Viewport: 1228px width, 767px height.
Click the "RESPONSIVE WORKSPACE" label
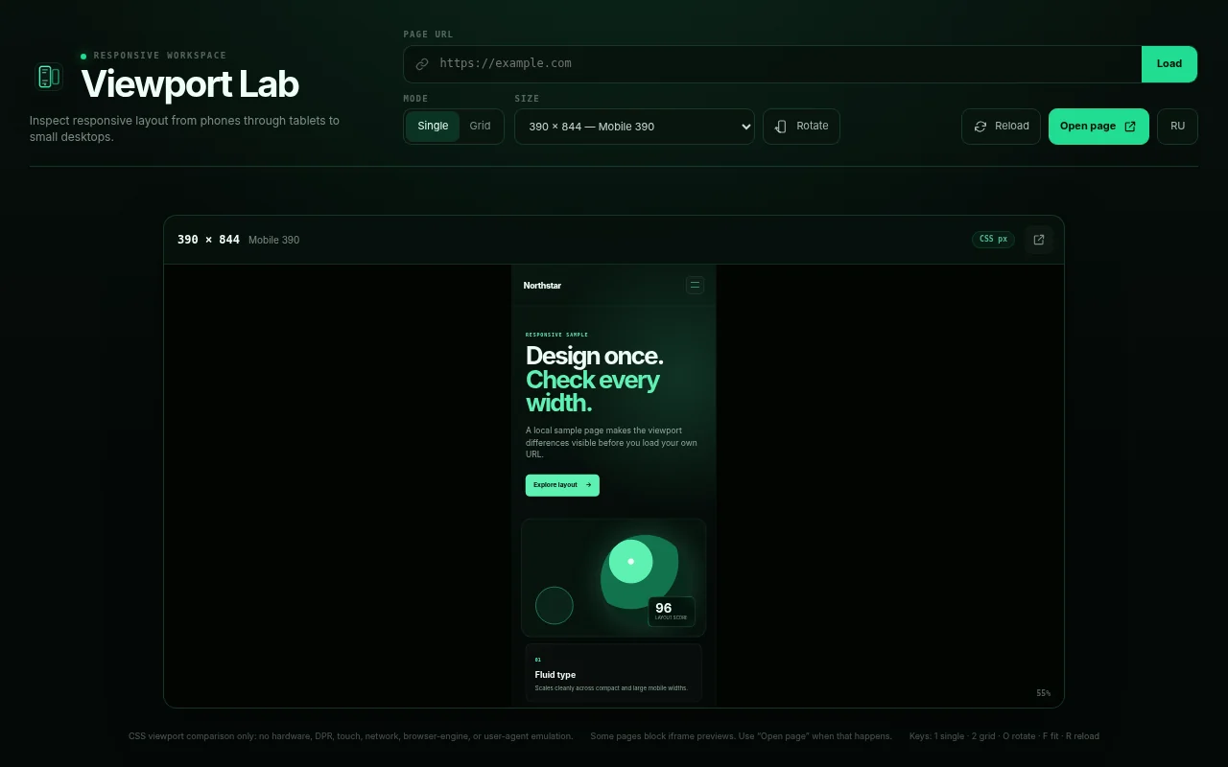pyautogui.click(x=160, y=56)
